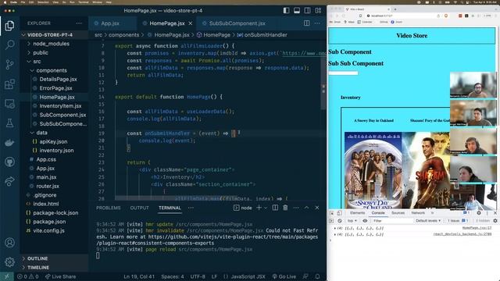Close the terminal panel
Viewport: 500px width, 281px height.
click(x=317, y=208)
